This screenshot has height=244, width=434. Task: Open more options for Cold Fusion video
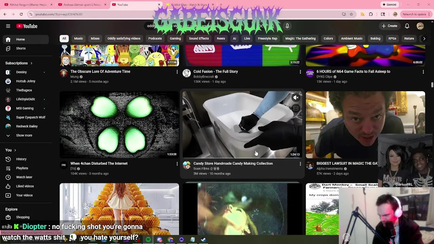click(x=300, y=72)
